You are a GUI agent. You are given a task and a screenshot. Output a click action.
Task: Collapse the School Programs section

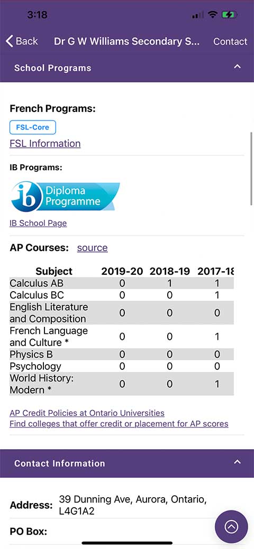click(237, 67)
